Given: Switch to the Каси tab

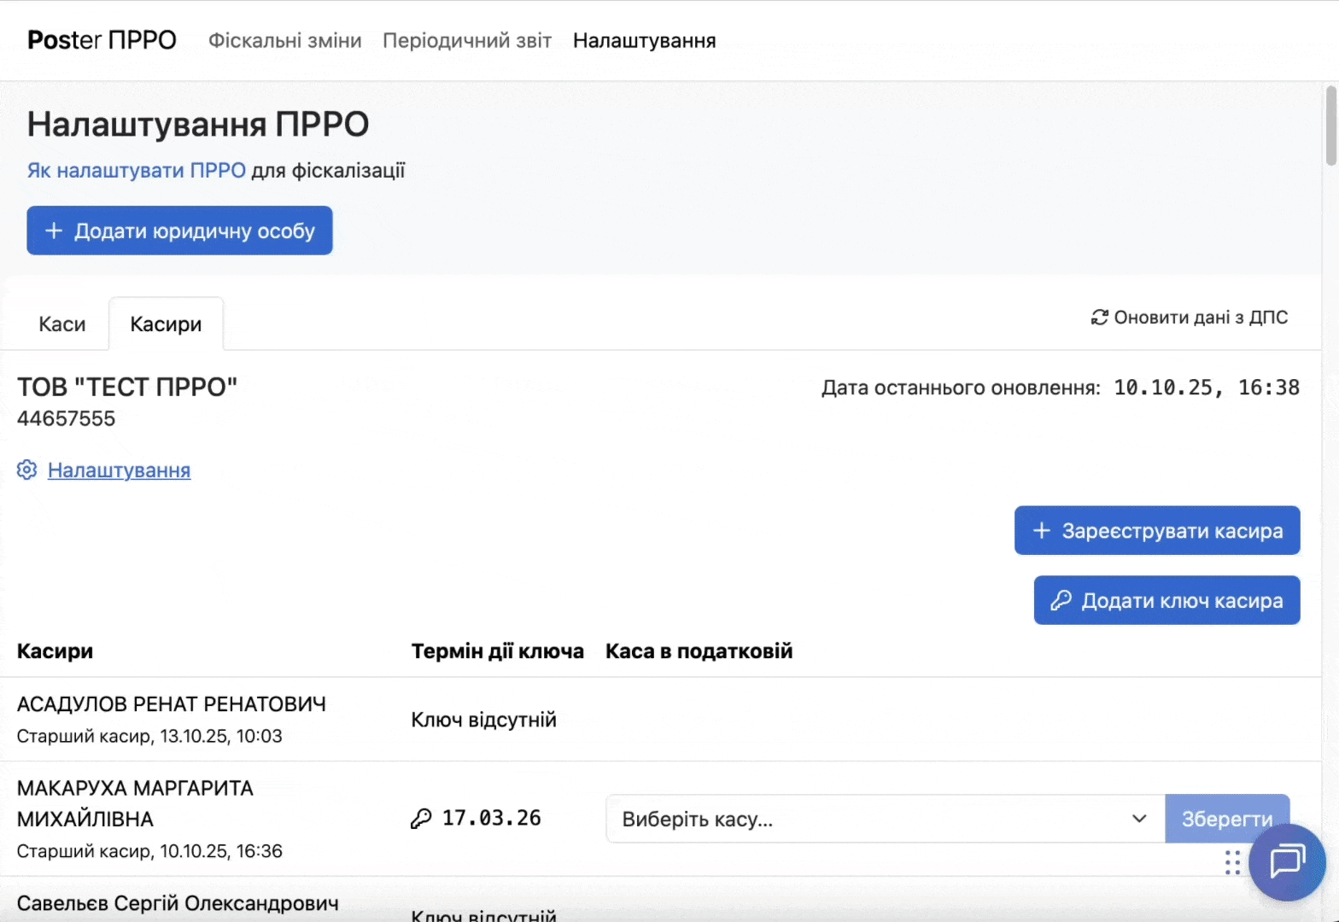Looking at the screenshot, I should click(62, 324).
